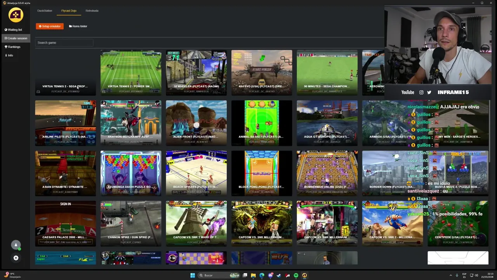This screenshot has height=280, width=497.
Task: Pick 90 Minutes - Sega Champion game
Action: [x=327, y=73]
